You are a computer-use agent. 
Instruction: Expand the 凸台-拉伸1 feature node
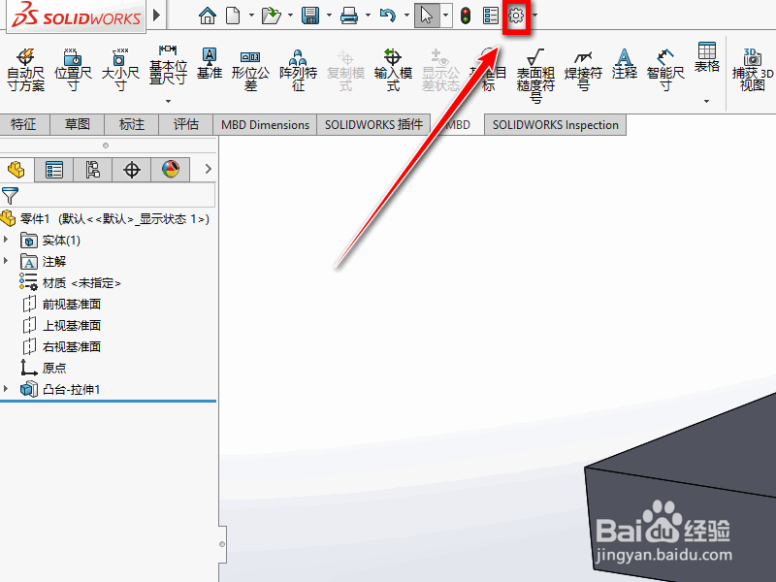coord(8,389)
